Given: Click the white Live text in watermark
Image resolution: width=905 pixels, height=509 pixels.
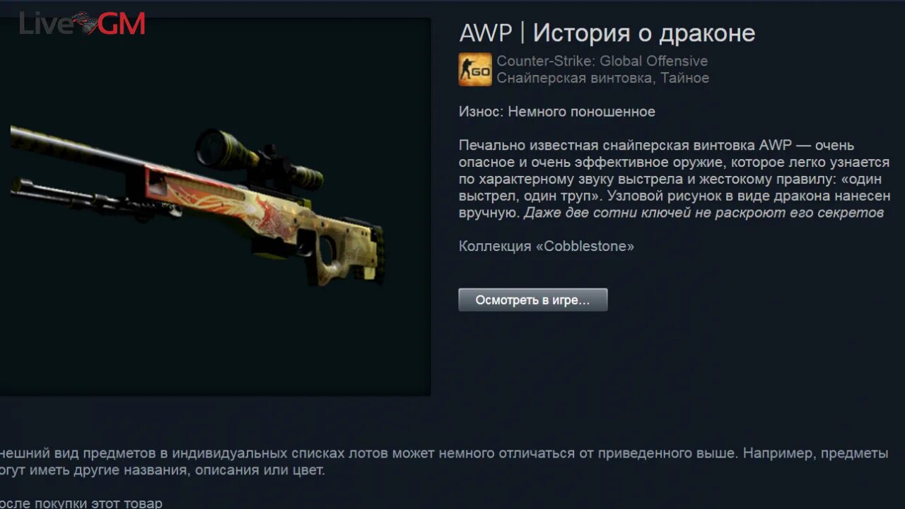Looking at the screenshot, I should (x=45, y=24).
